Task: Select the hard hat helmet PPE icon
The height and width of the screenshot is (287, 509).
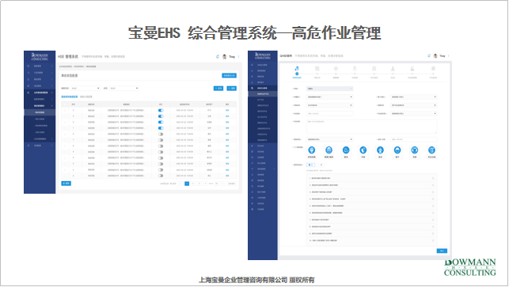Action: tap(397, 150)
